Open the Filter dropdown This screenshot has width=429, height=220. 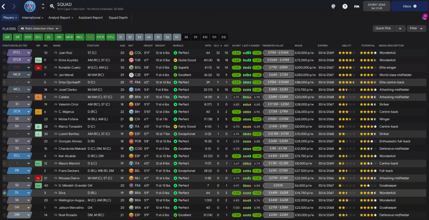click(416, 28)
